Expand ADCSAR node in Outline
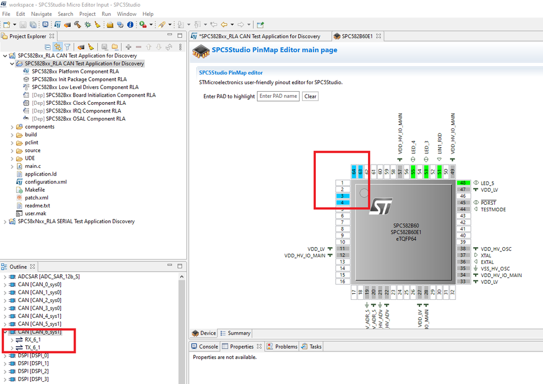 coord(5,277)
